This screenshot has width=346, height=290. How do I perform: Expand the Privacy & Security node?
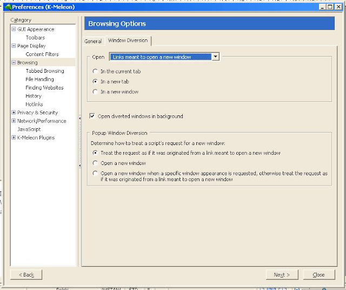click(14, 113)
